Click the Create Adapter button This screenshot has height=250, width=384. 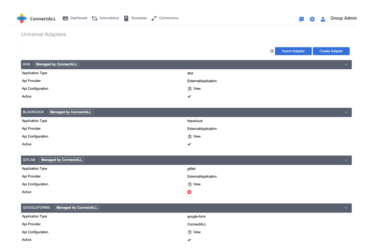point(331,51)
